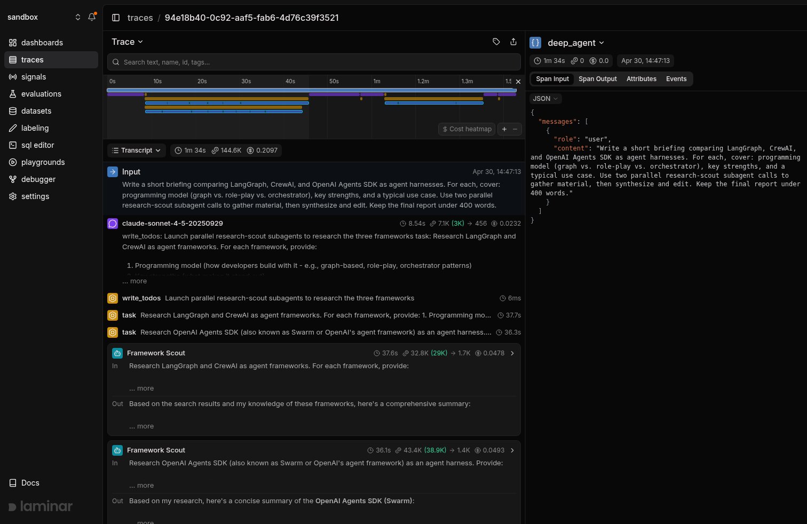
Task: Select the task row researching OpenAI Agents SDK
Action: (314, 332)
